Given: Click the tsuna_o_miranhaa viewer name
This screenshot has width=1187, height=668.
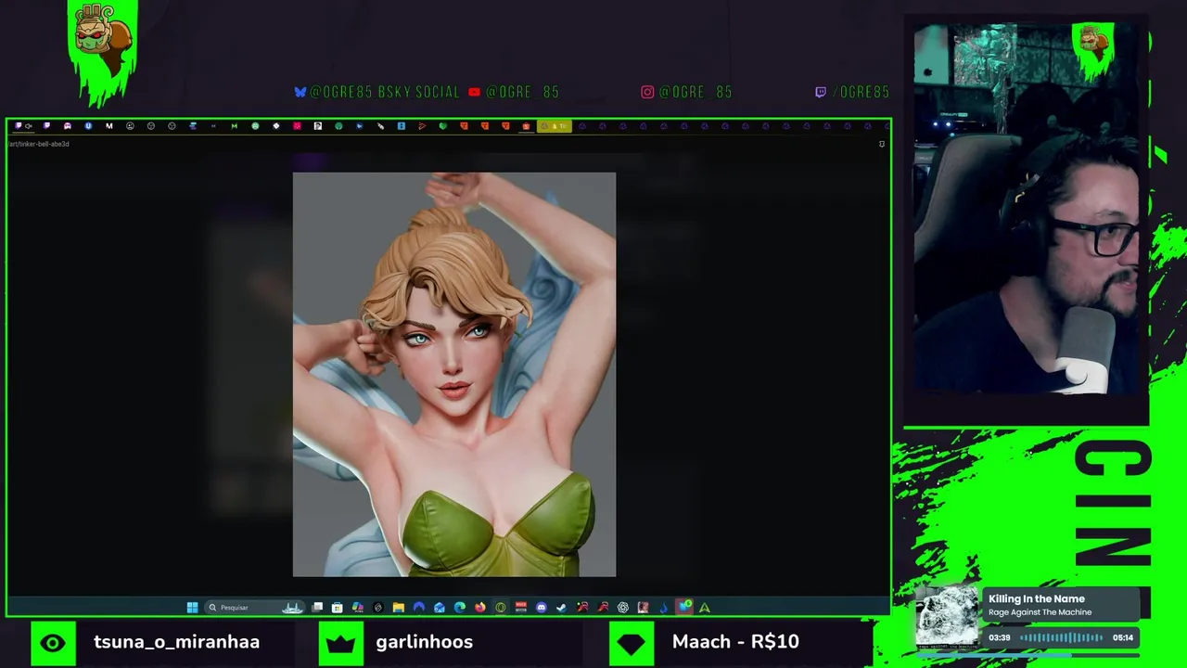Looking at the screenshot, I should [x=176, y=641].
